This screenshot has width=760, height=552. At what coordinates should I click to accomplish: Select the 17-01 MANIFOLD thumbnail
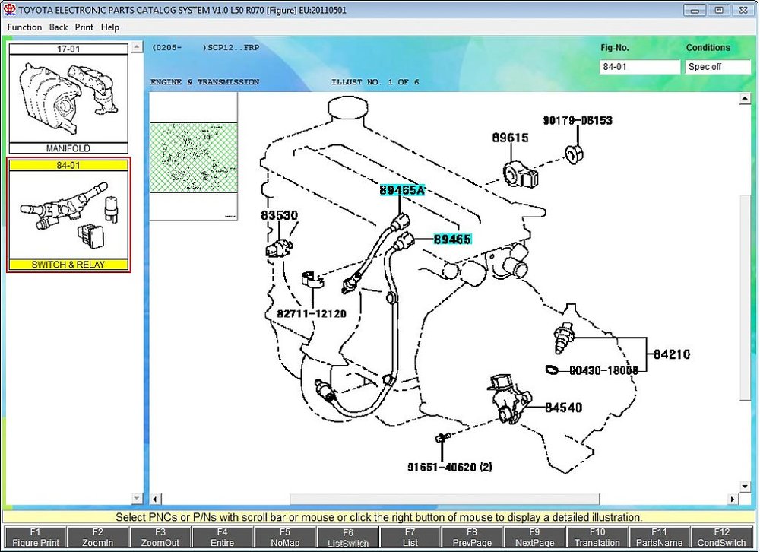pos(68,99)
